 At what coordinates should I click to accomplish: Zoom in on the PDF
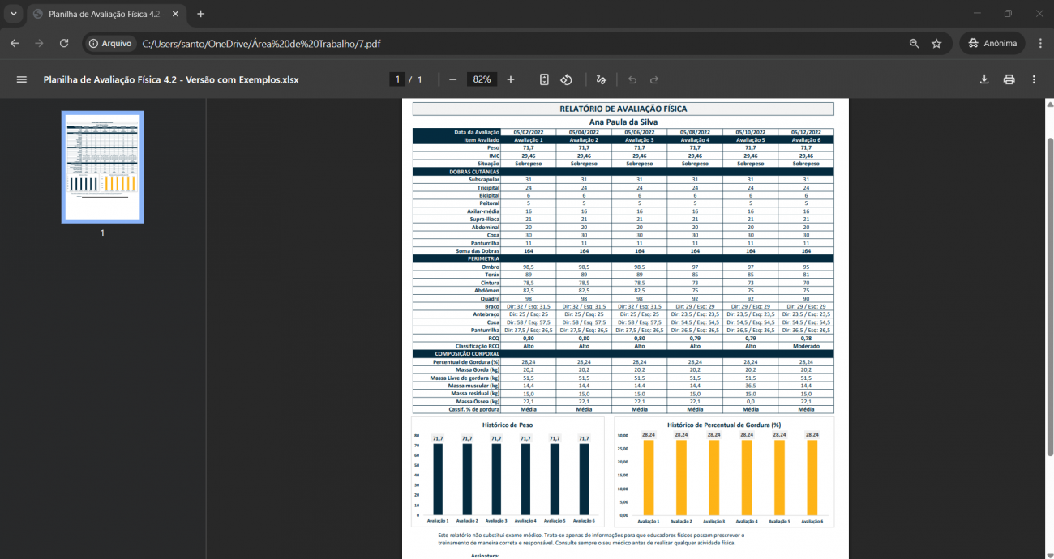pos(511,79)
